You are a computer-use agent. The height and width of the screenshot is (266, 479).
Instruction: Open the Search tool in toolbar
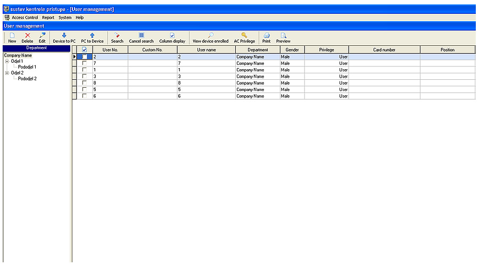(x=117, y=36)
